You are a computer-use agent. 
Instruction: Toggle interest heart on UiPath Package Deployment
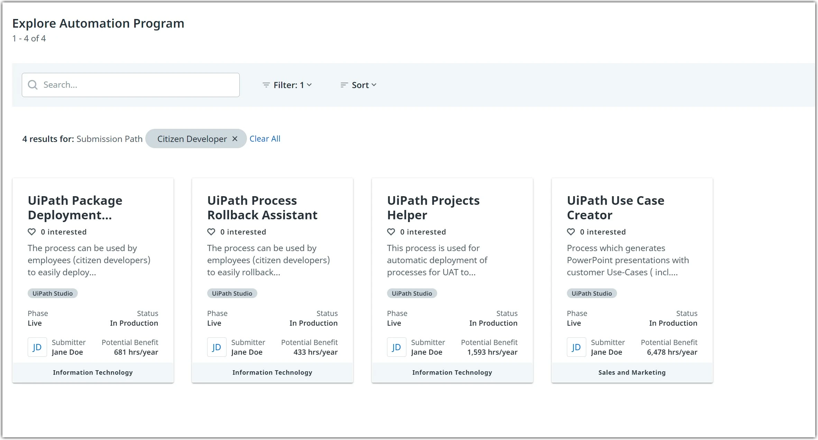coord(32,232)
